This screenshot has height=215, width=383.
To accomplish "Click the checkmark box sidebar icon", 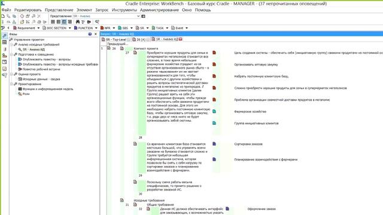I will 4,69.
